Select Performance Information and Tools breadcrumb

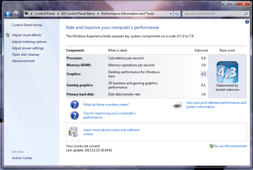tap(127, 14)
